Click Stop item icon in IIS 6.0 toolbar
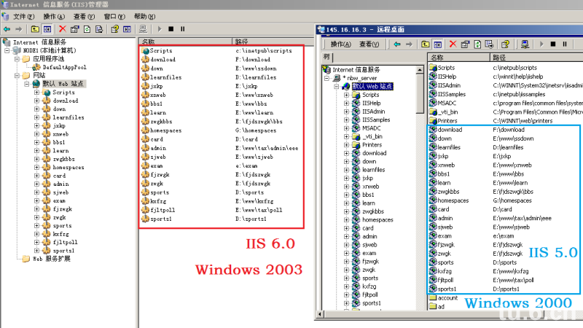Screen dimensions: 583x328 point(171,29)
